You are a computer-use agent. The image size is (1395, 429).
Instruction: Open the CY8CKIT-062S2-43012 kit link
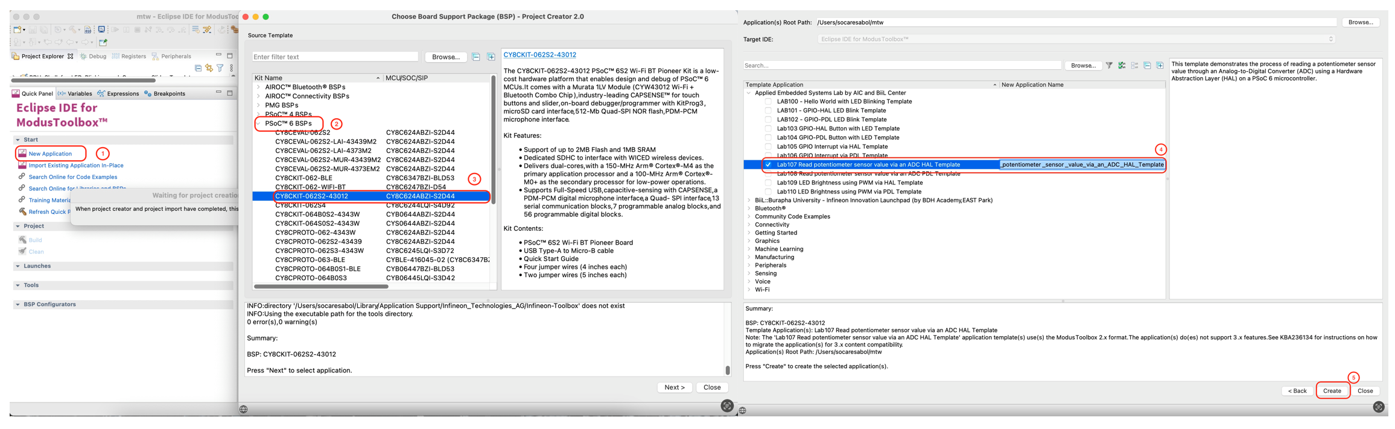pyautogui.click(x=539, y=55)
